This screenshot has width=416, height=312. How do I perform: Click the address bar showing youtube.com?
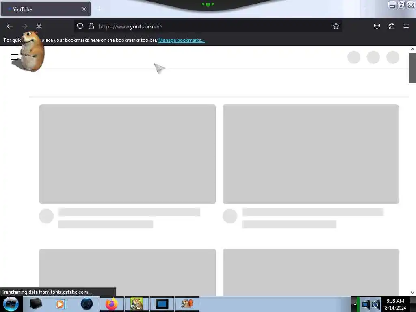click(208, 26)
